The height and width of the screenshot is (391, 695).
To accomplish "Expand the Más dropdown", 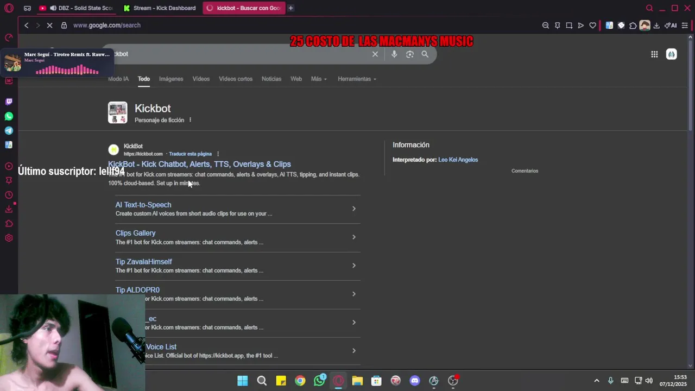I will click(x=319, y=79).
